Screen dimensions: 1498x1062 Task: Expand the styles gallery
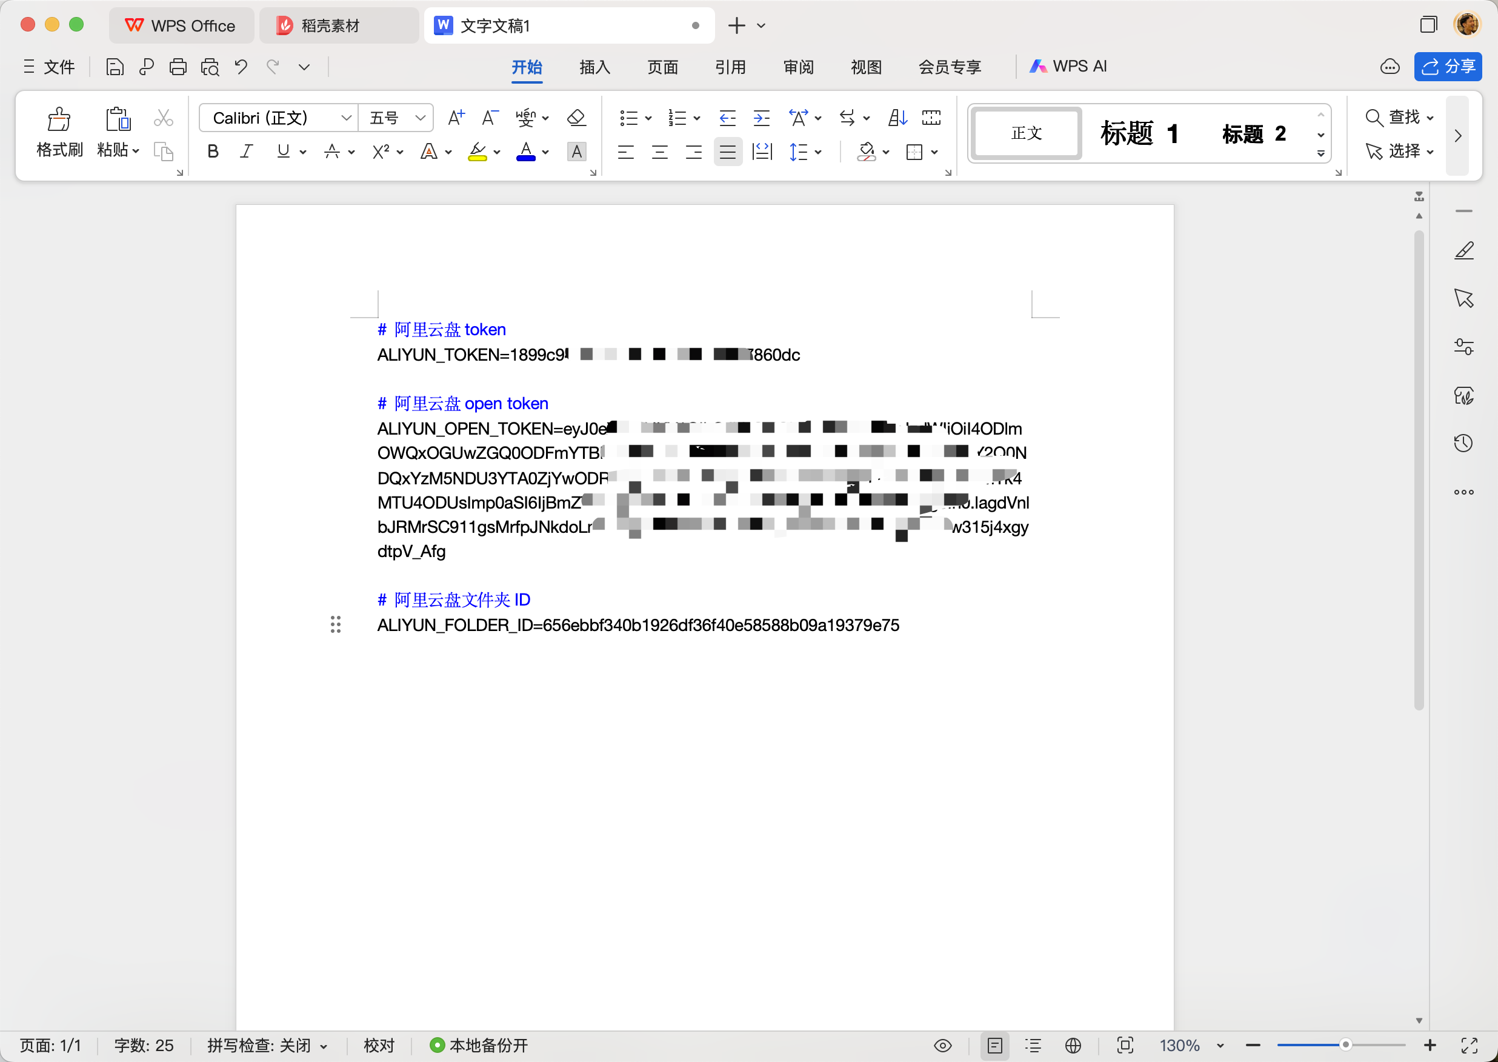coord(1321,155)
